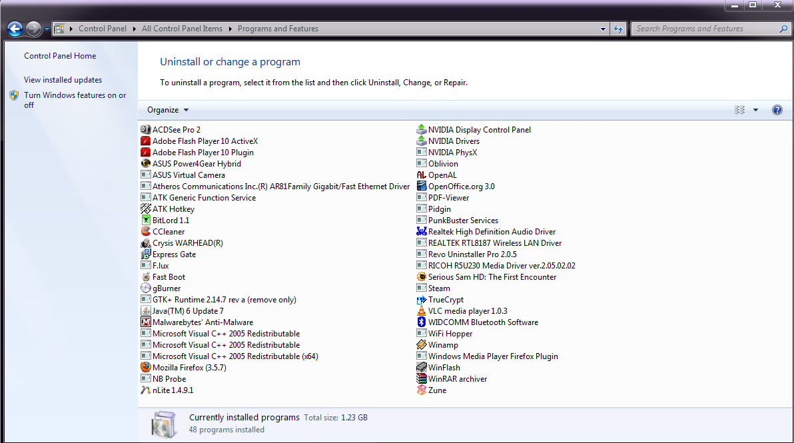This screenshot has width=794, height=443.
Task: Click the Crysis WARHEAD(R) icon
Action: [x=146, y=243]
